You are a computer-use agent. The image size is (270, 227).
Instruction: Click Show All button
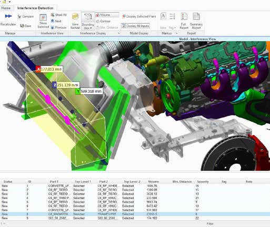click(x=58, y=15)
